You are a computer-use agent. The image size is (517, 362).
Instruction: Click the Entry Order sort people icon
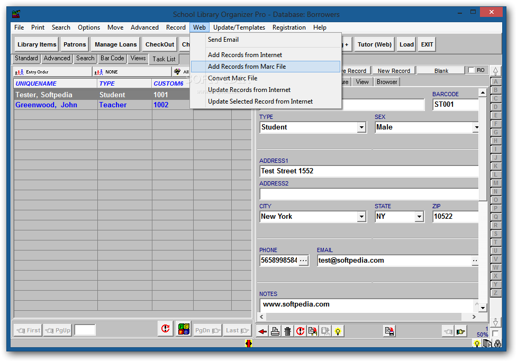tap(20, 72)
